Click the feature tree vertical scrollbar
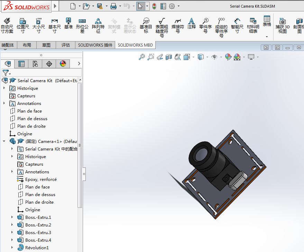The height and width of the screenshot is (252, 304). 80,145
